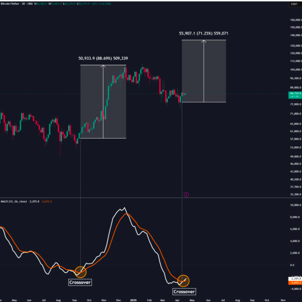Image resolution: width=302 pixels, height=302 pixels.
Task: Click the 89,000.0 price axis label
Action: 296,87
